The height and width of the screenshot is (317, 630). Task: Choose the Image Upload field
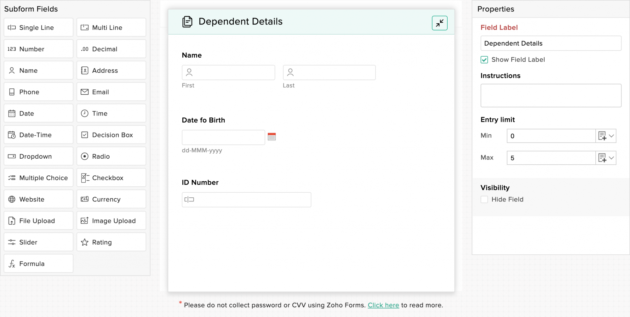click(111, 221)
